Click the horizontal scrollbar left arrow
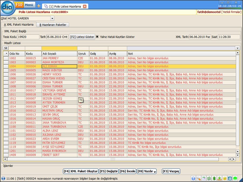The width and height of the screenshot is (243, 182). pos(5,159)
